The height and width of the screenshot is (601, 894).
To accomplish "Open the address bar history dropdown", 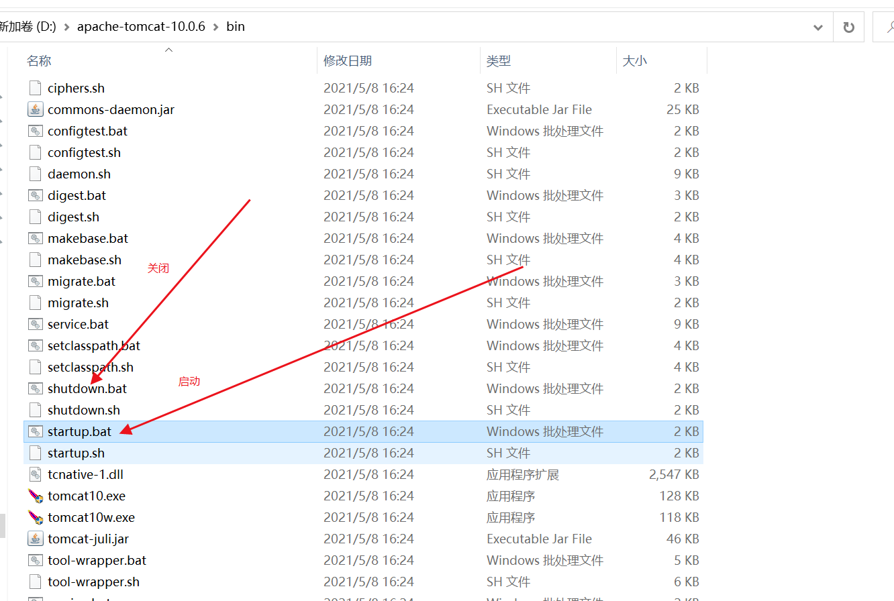I will point(818,28).
